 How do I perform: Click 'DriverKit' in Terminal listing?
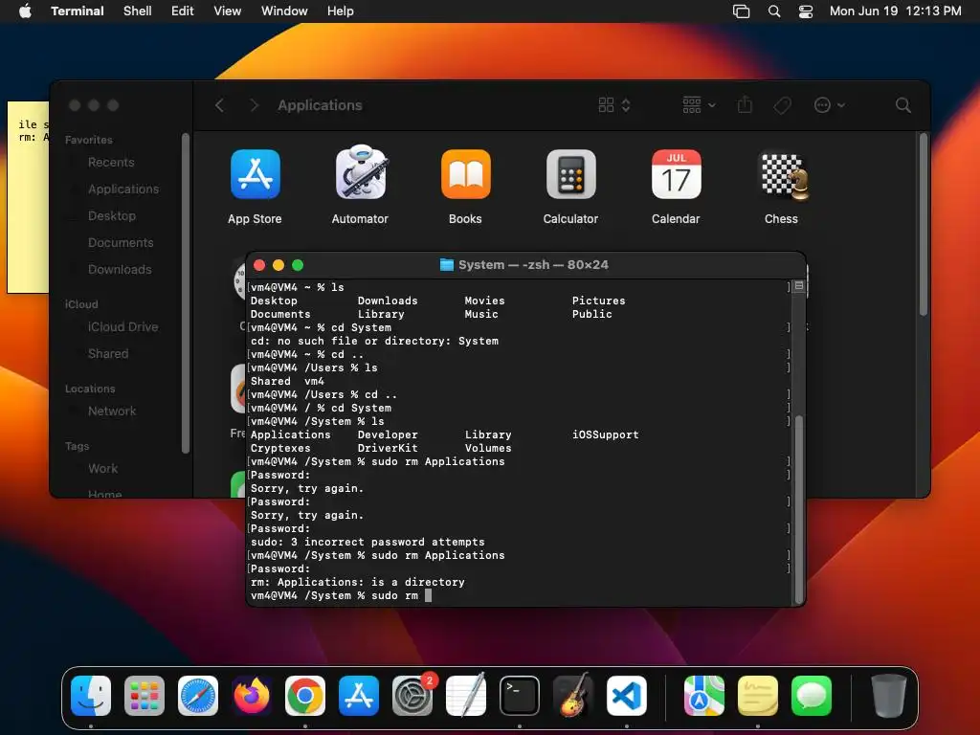pyautogui.click(x=388, y=448)
